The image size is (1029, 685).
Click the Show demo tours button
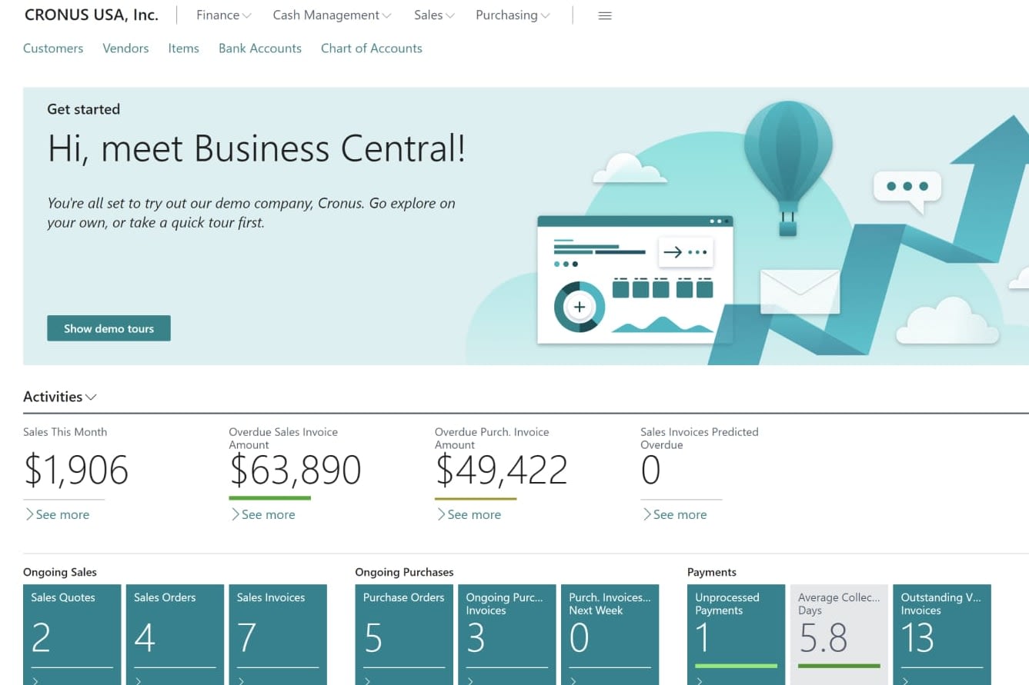(109, 328)
